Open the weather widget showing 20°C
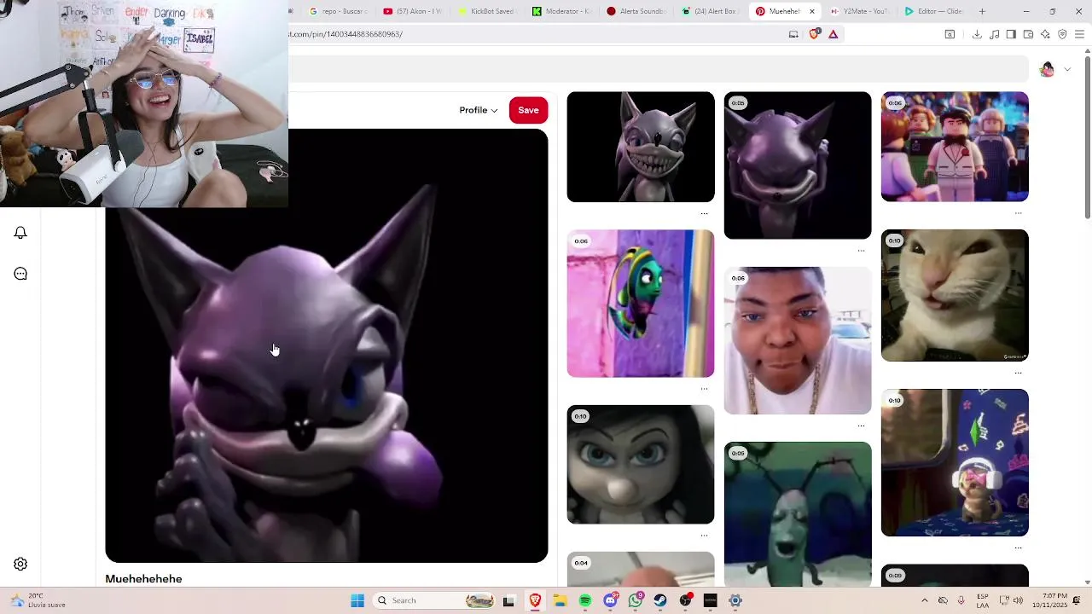This screenshot has width=1092, height=614. pos(36,600)
